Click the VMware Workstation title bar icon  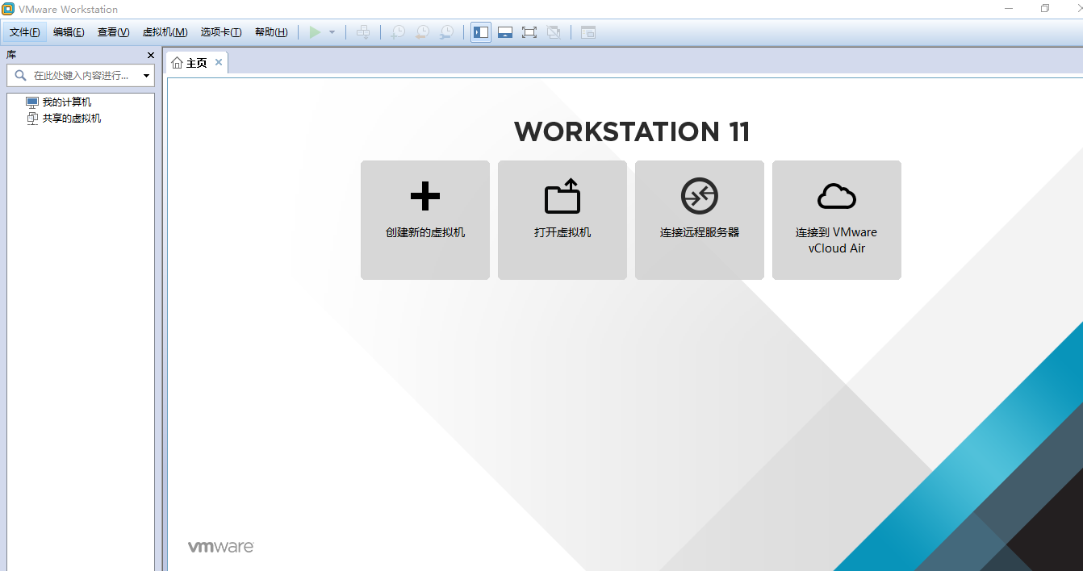(9, 9)
